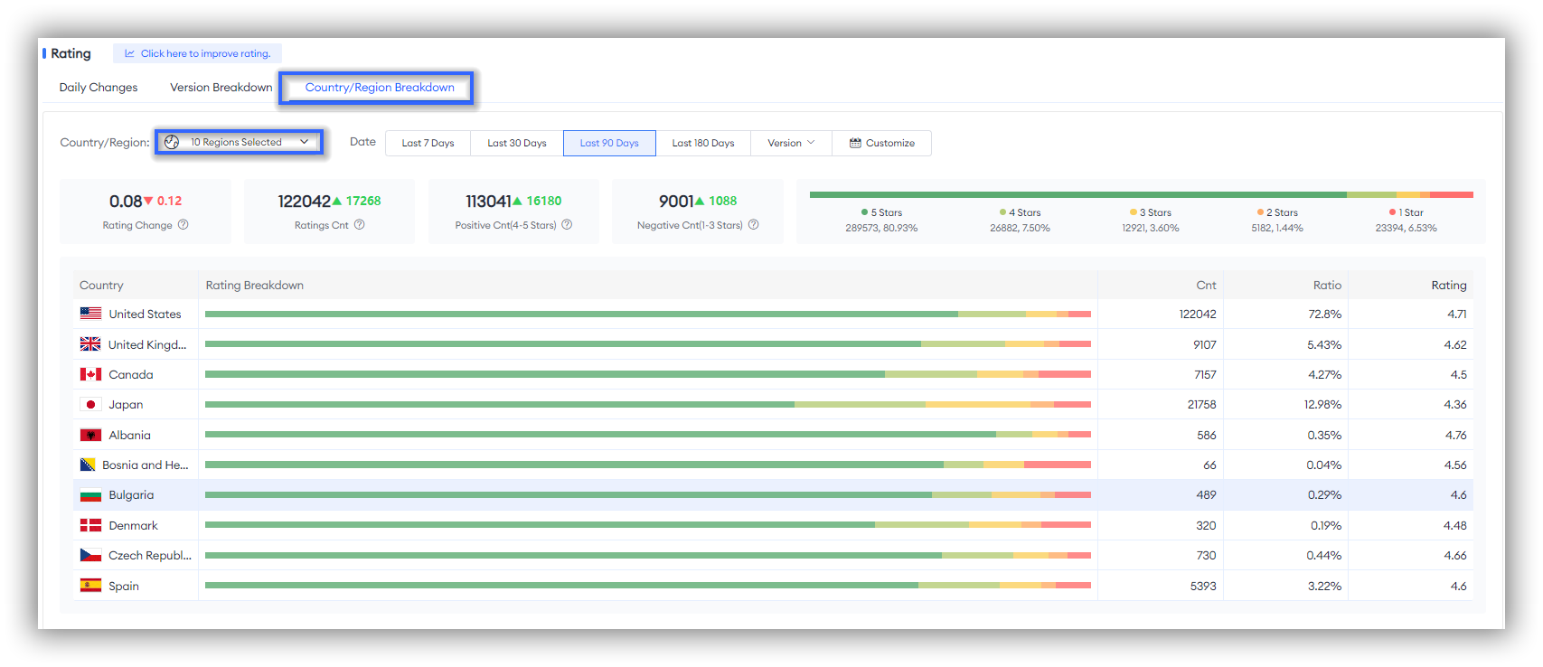
Task: Click the Czech Republic flag icon
Action: coord(90,555)
